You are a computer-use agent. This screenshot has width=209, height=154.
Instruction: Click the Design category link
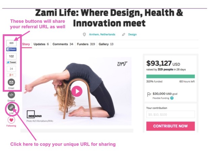pos(132,34)
